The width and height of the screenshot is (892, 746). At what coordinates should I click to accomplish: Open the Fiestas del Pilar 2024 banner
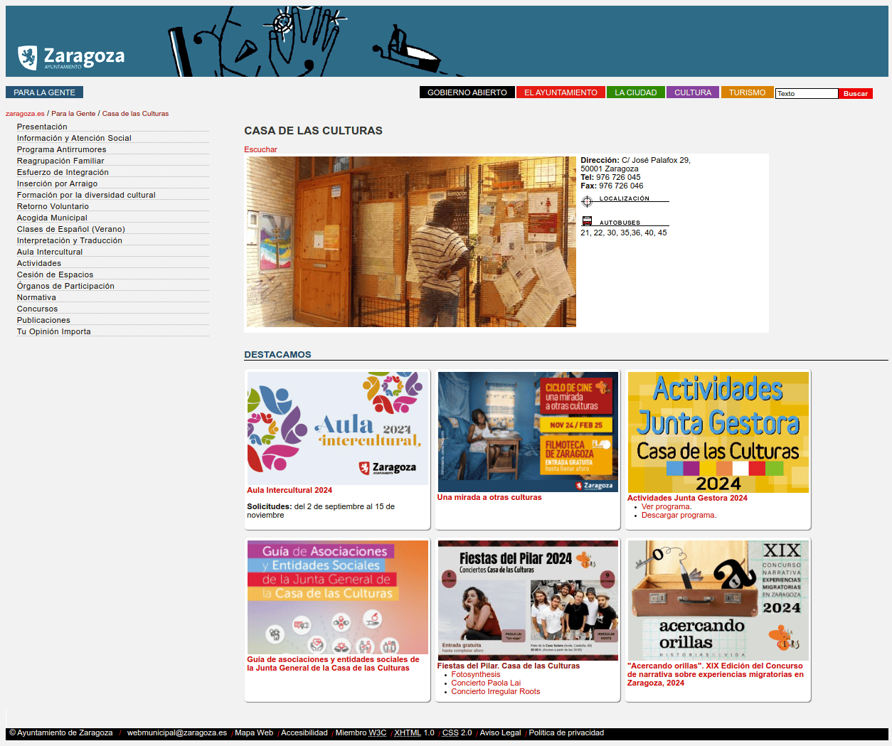[x=527, y=600]
